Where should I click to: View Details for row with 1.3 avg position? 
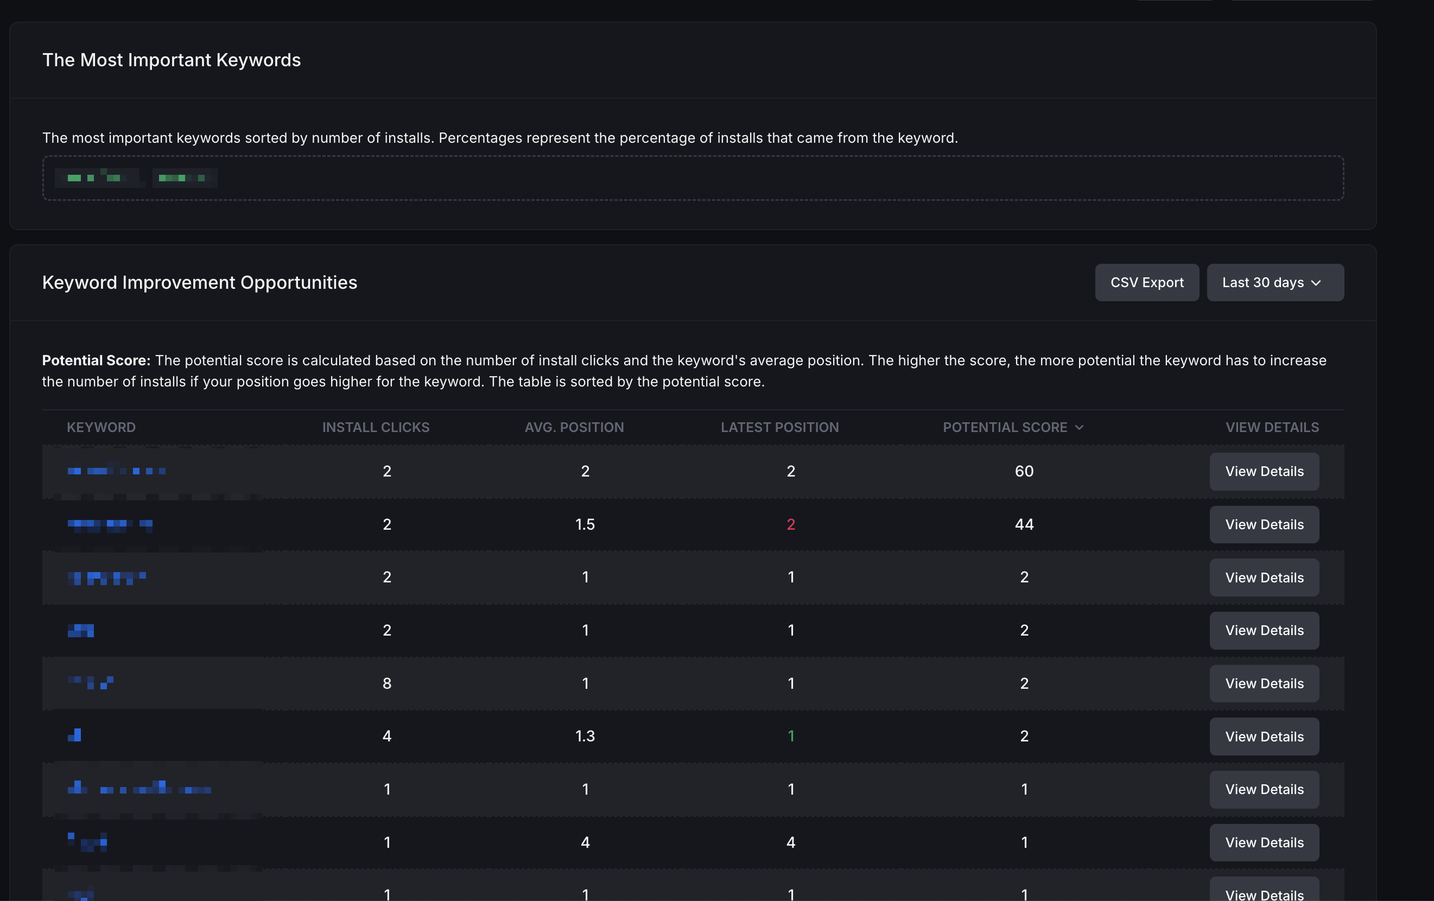tap(1264, 736)
